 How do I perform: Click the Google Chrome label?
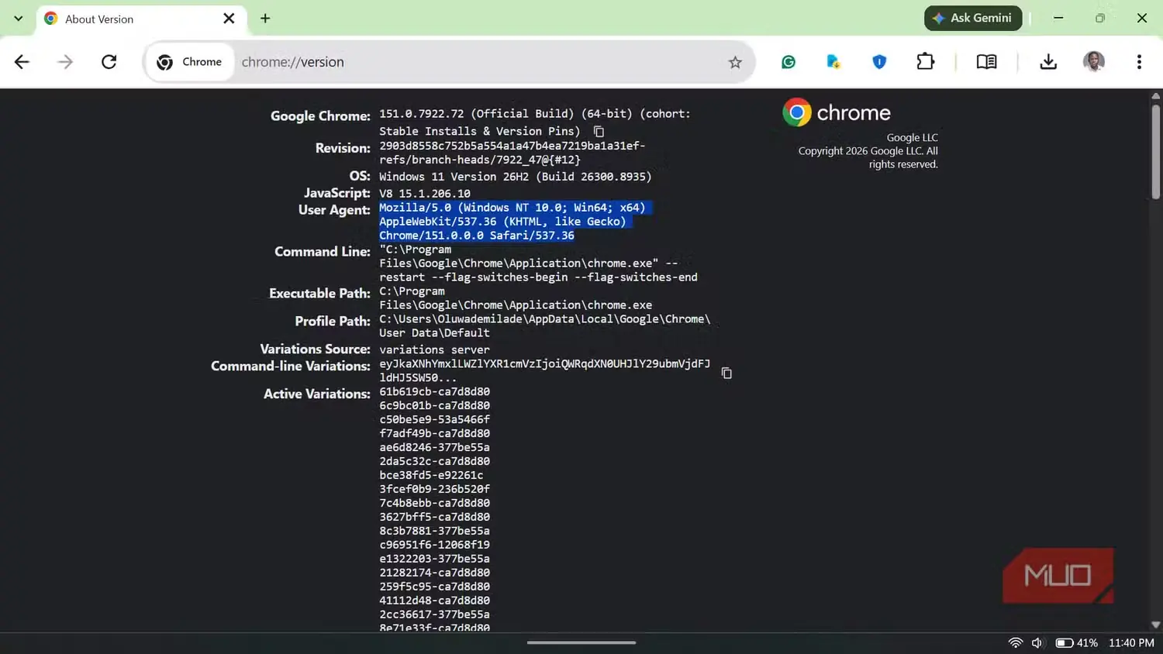(x=320, y=116)
